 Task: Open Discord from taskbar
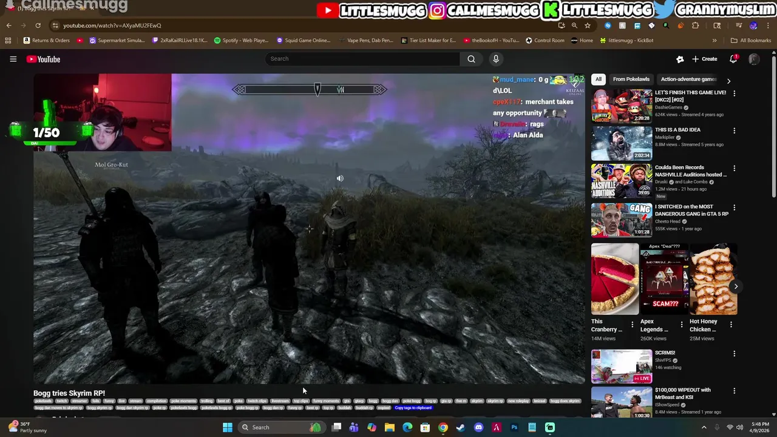click(x=478, y=427)
